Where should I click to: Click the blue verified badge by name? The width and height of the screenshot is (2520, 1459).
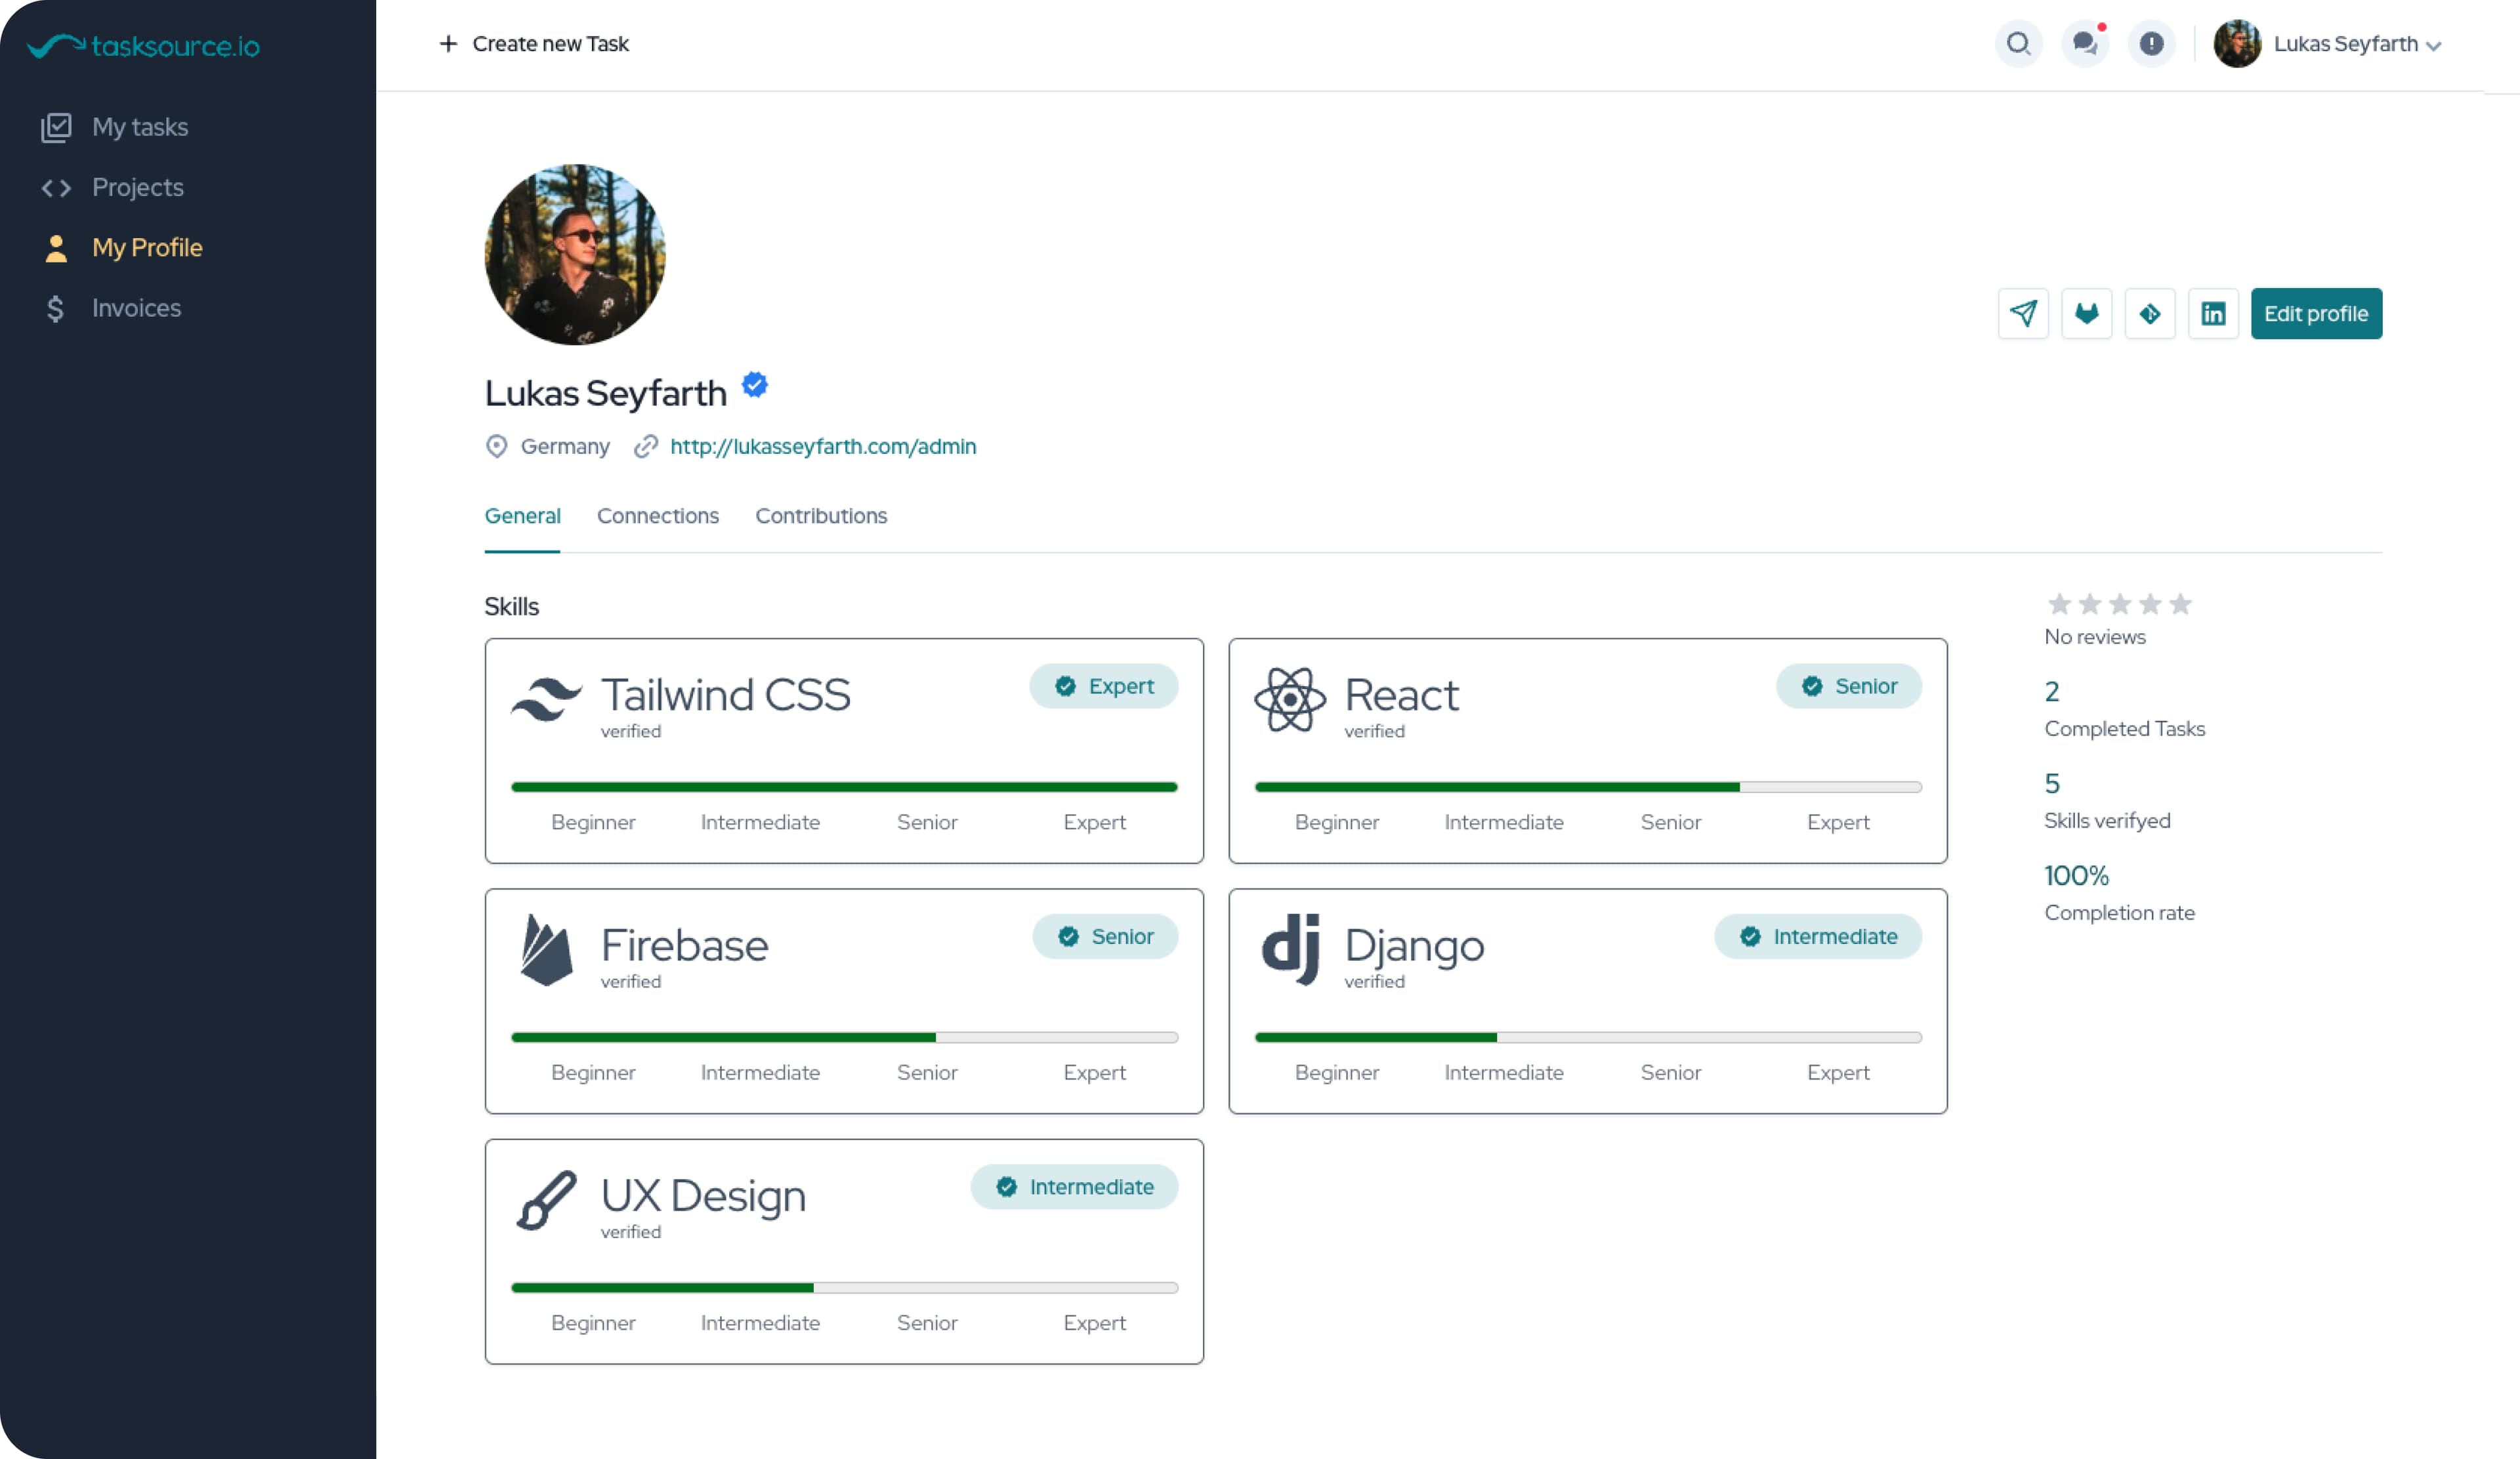[755, 384]
